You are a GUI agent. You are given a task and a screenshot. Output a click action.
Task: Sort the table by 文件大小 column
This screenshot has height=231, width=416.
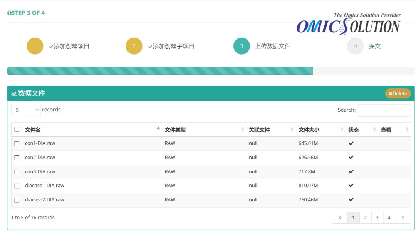[309, 130]
